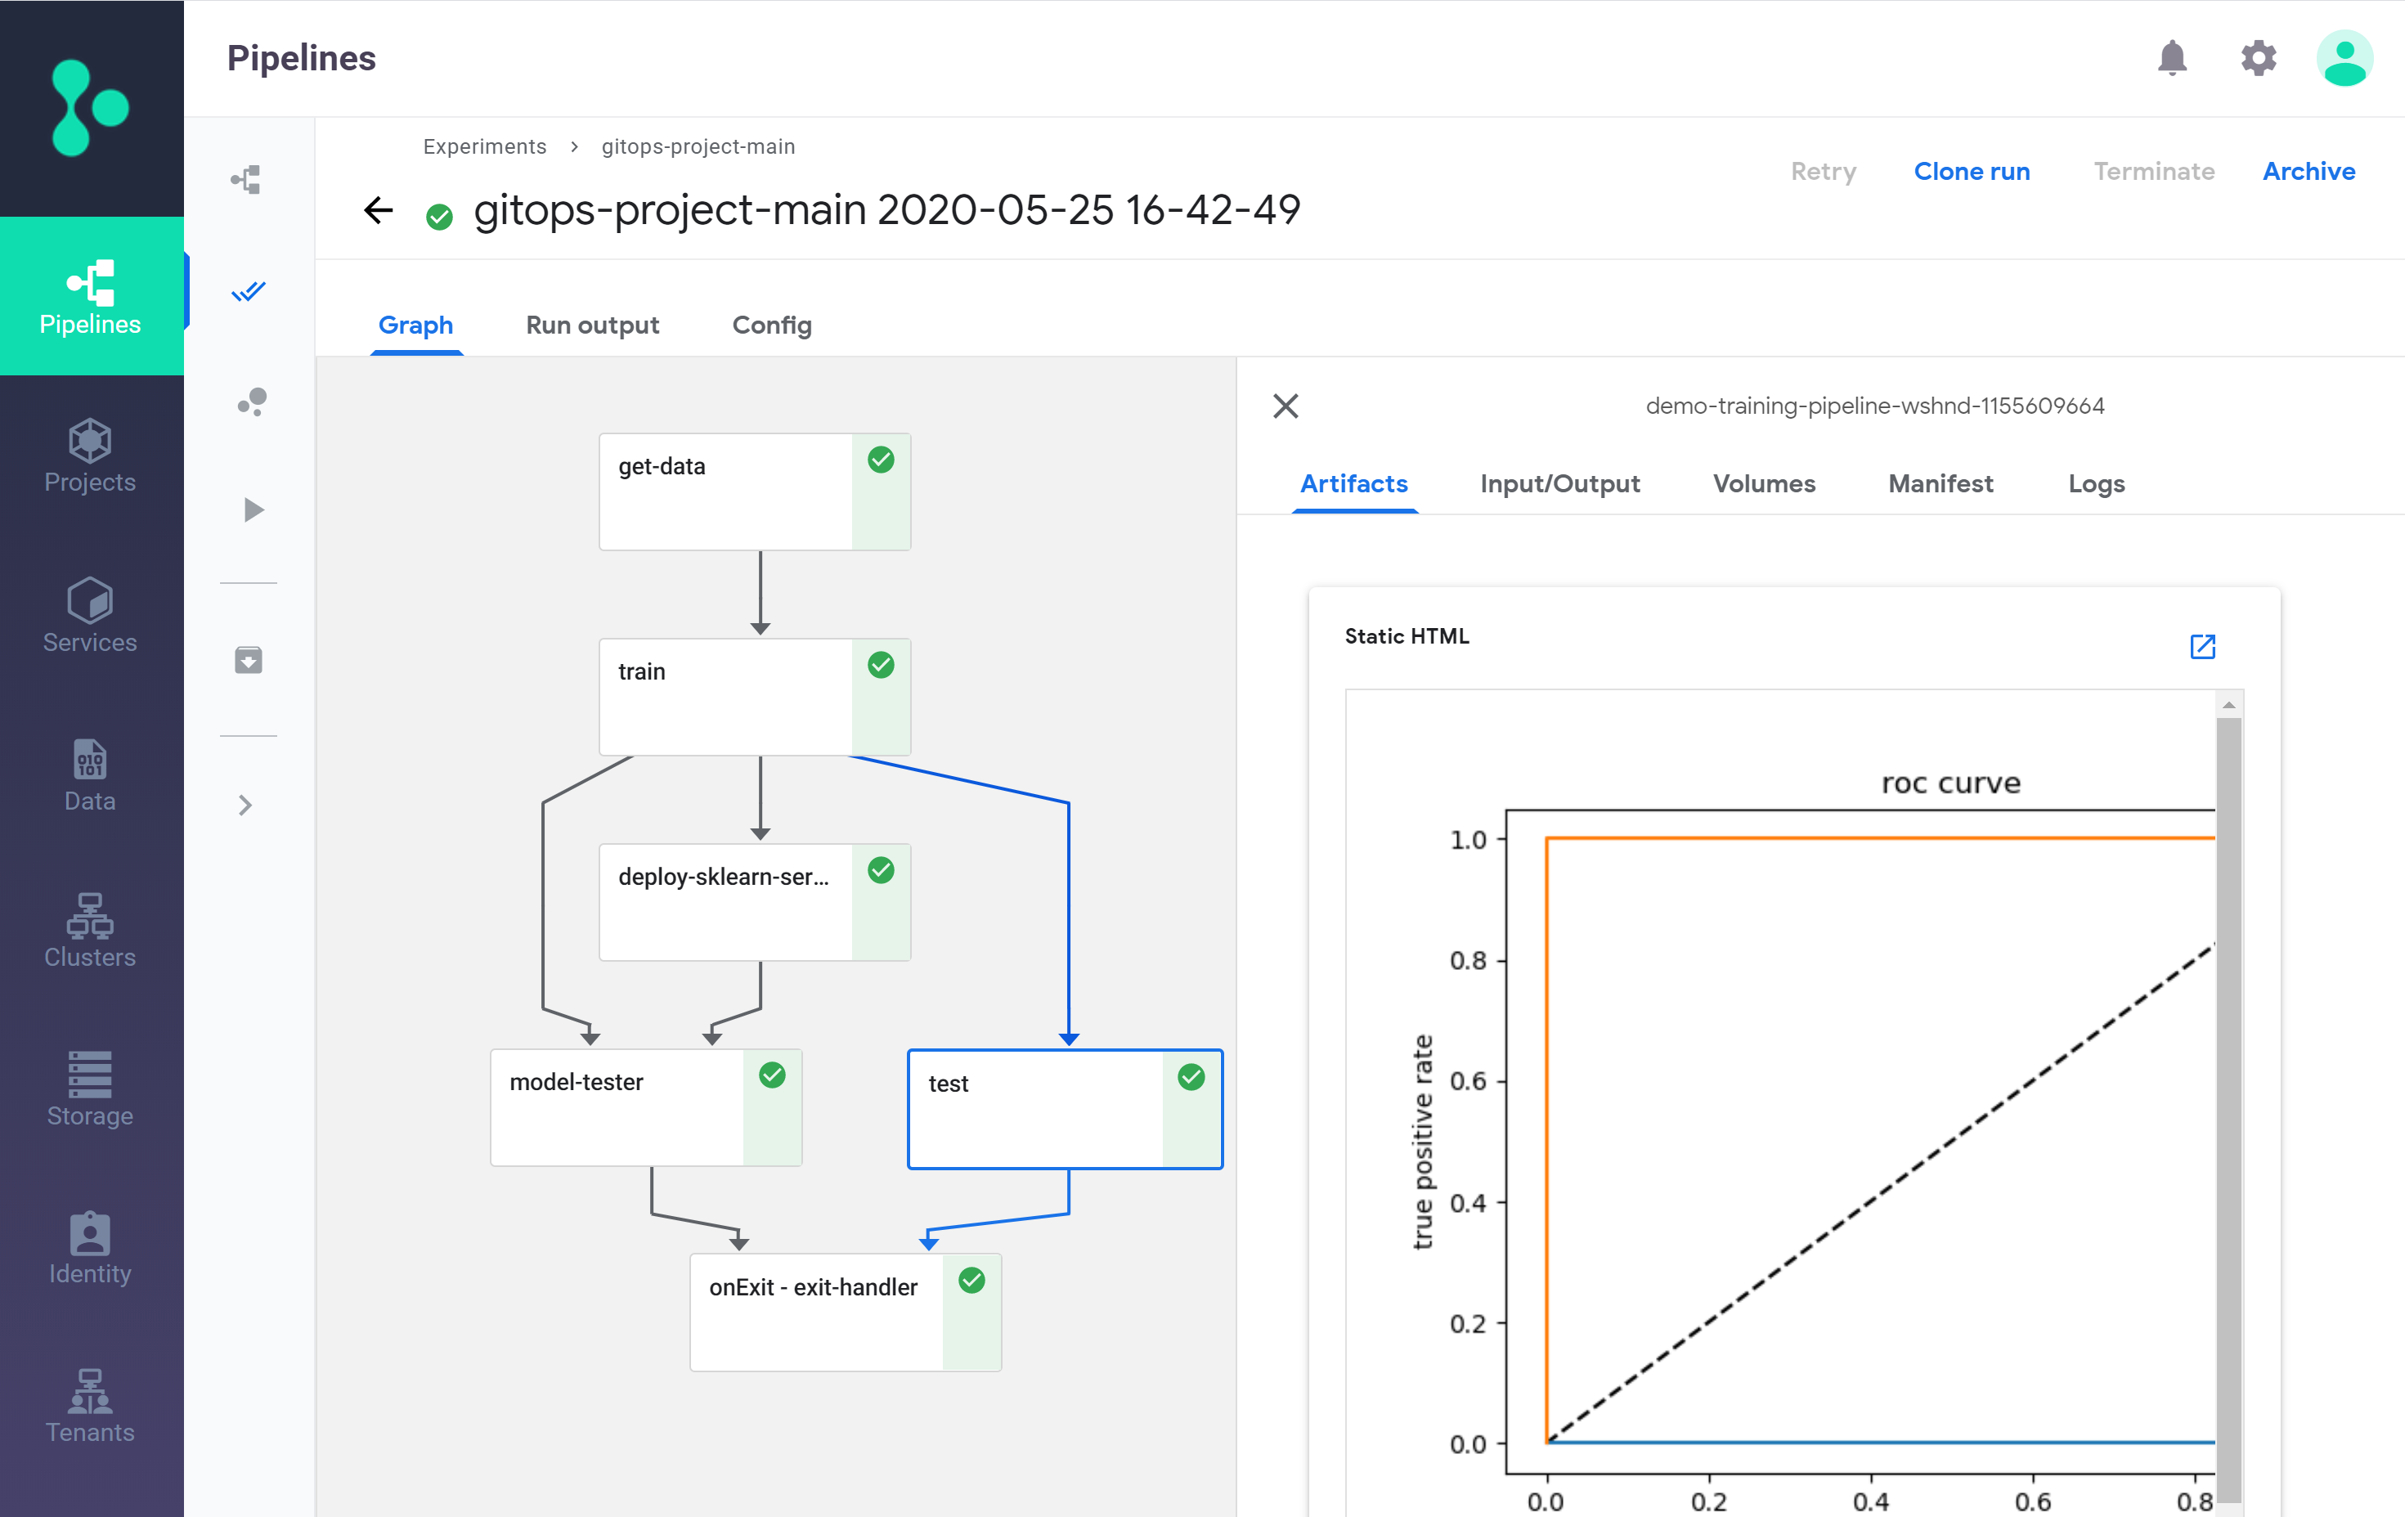This screenshot has height=1517, width=2405.
Task: Open static HTML in new window
Action: [x=2201, y=646]
